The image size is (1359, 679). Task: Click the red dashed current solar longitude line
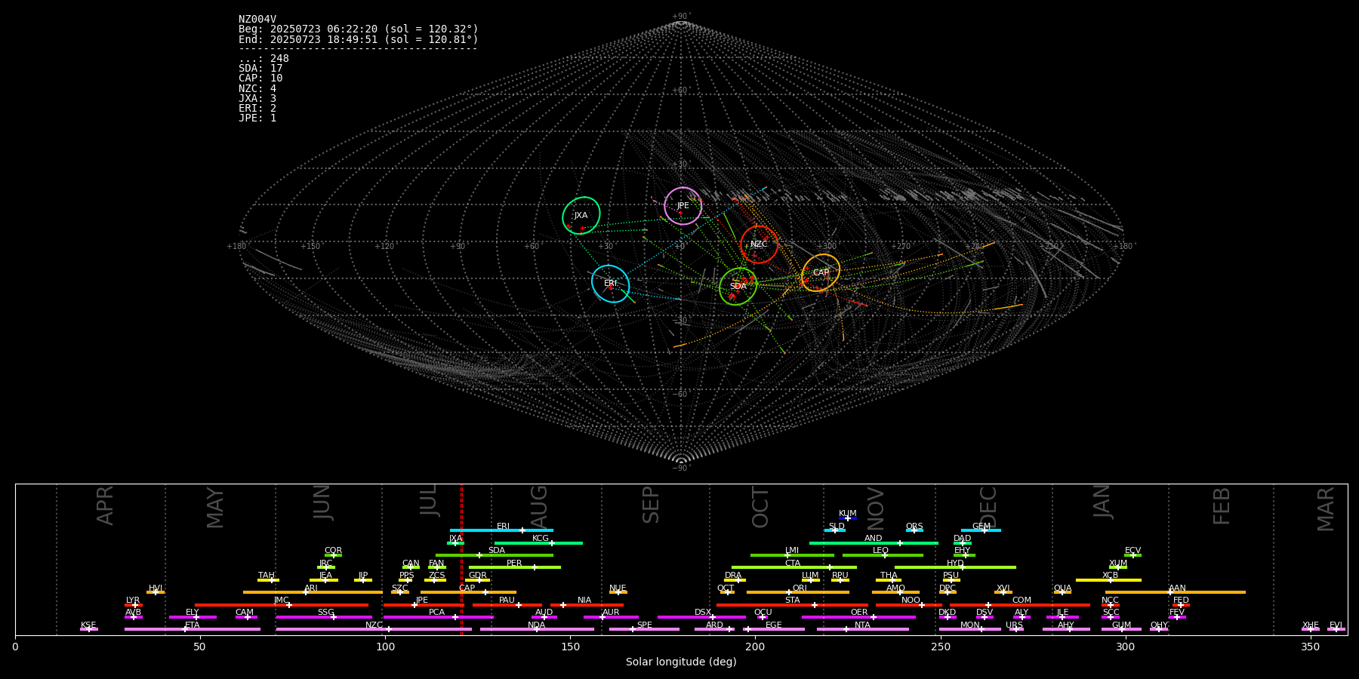[461, 559]
